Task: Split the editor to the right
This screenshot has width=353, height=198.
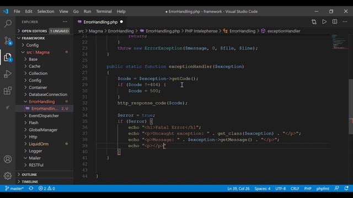Action: point(335,22)
